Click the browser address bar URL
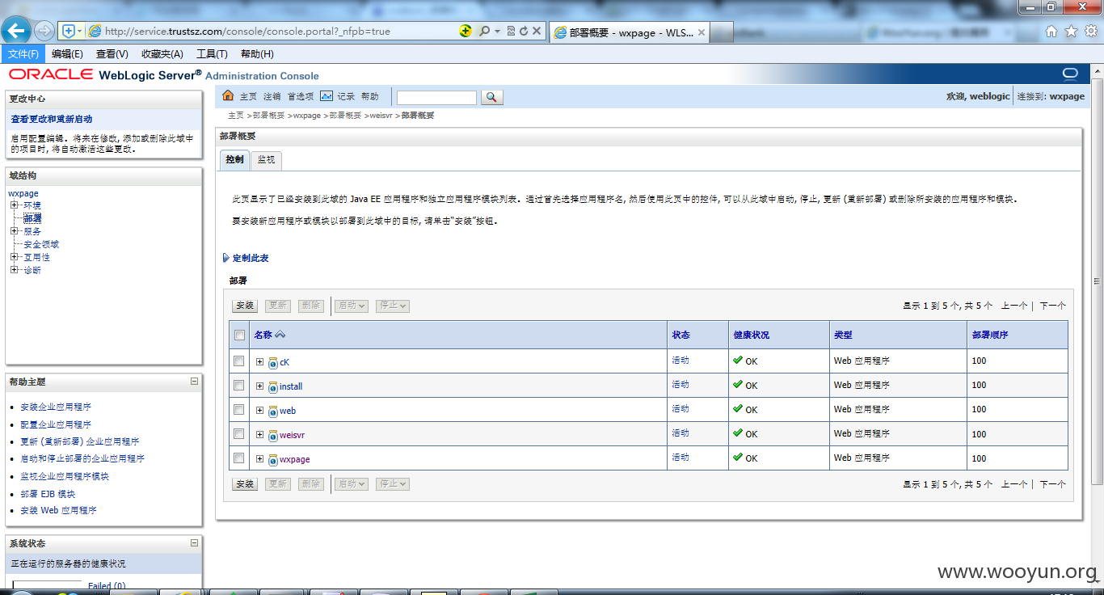 [x=247, y=32]
